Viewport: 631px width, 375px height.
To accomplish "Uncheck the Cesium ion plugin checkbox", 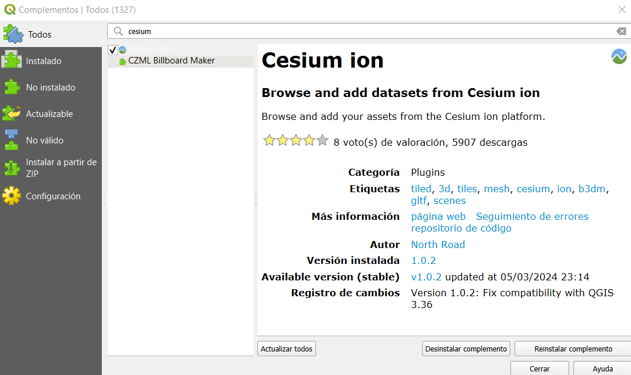I will pyautogui.click(x=112, y=50).
